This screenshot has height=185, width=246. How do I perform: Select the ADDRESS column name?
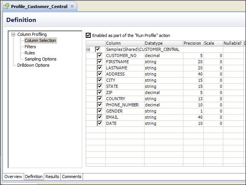(115, 74)
